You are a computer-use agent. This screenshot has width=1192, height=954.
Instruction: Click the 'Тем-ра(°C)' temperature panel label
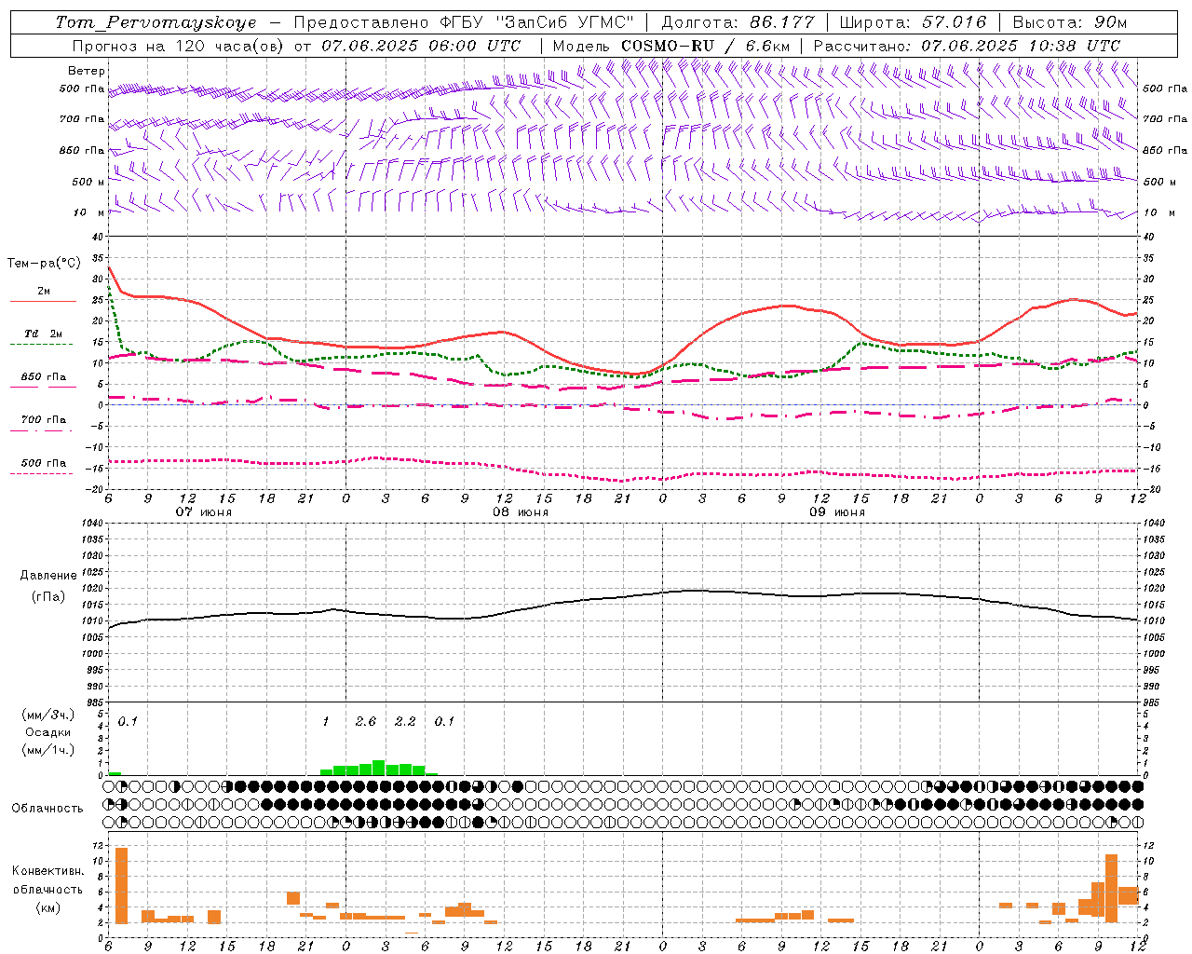44,264
